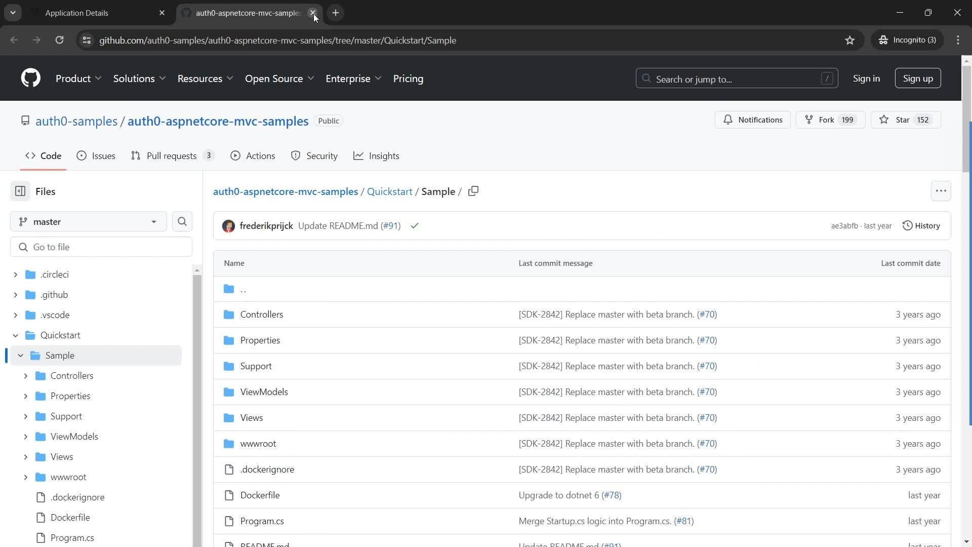
Task: Expand the wwwroot tree folder
Action: 25,477
